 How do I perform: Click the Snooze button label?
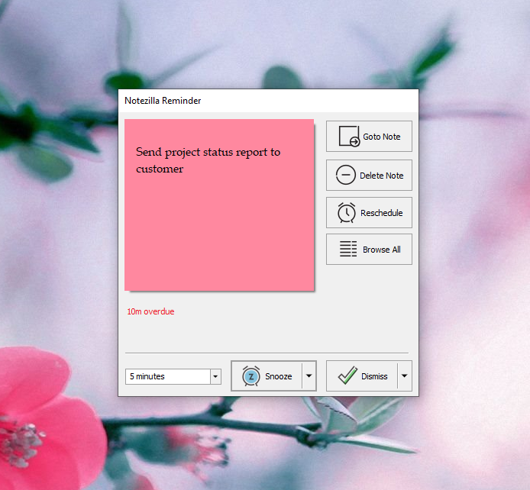pyautogui.click(x=279, y=376)
